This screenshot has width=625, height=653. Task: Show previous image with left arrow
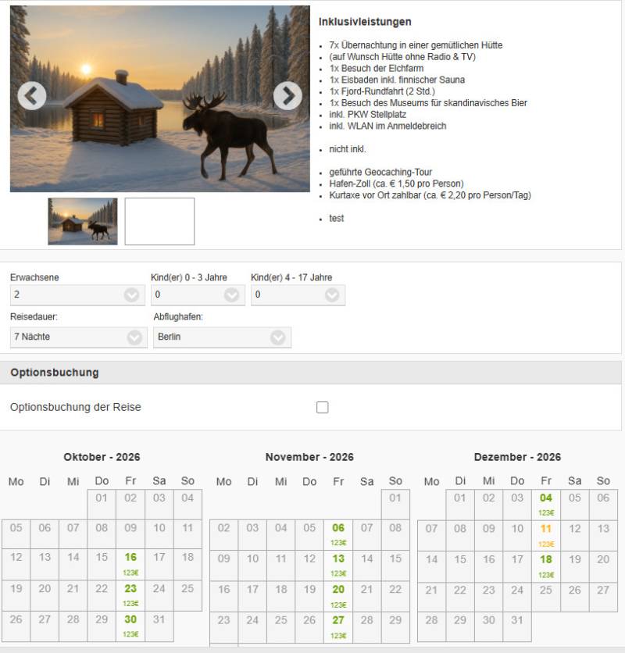[32, 96]
